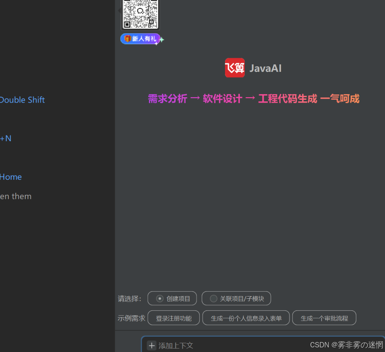Click the Home shortcut link

(11, 177)
